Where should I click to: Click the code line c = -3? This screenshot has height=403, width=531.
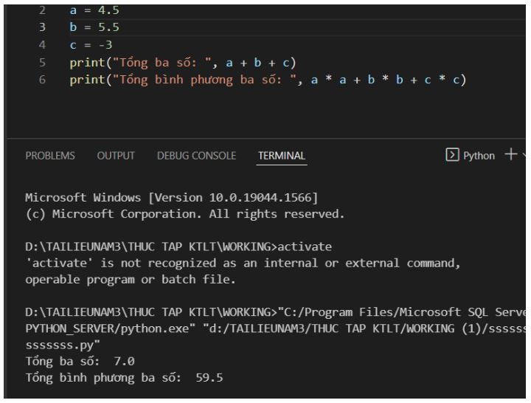(90, 46)
